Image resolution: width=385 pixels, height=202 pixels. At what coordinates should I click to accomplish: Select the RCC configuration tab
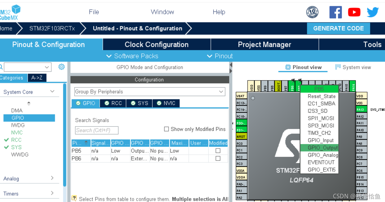pyautogui.click(x=113, y=103)
